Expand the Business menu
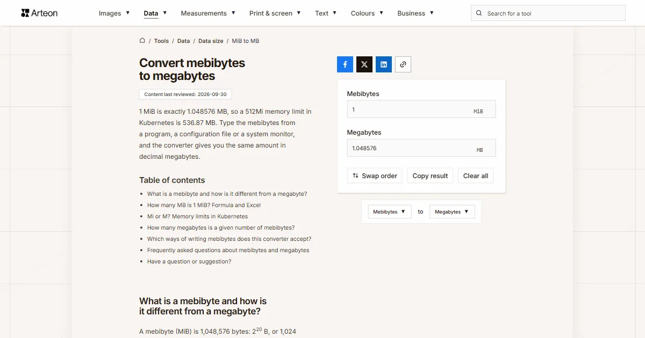645x338 pixels. 415,13
